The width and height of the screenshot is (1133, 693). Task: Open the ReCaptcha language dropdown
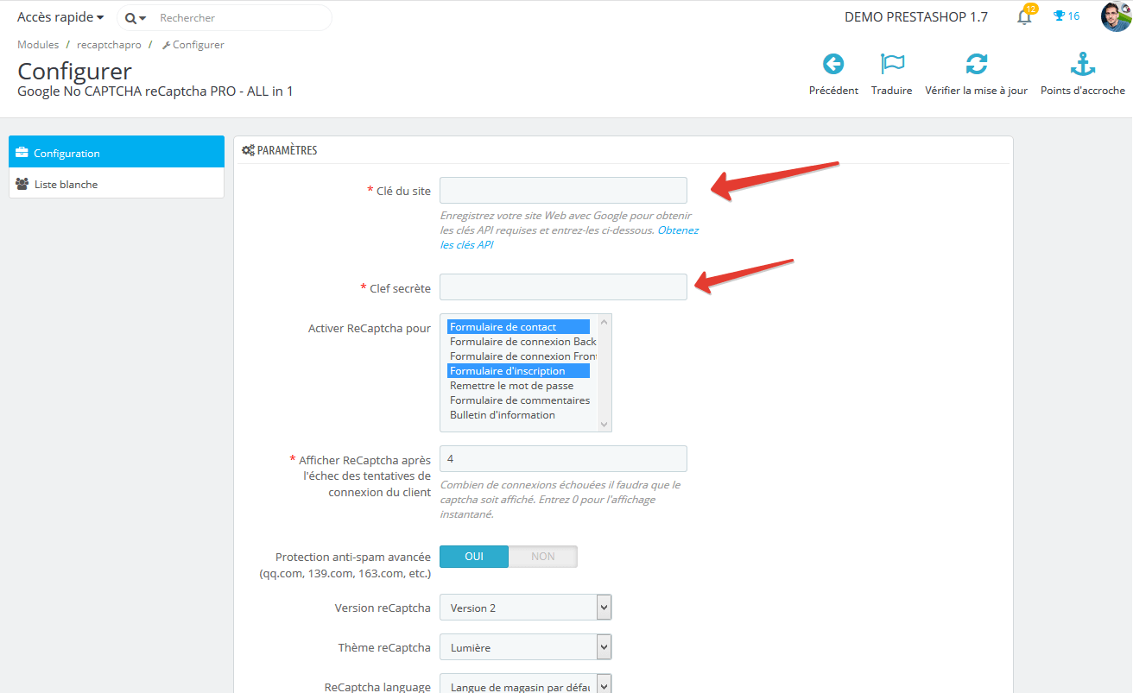point(526,684)
